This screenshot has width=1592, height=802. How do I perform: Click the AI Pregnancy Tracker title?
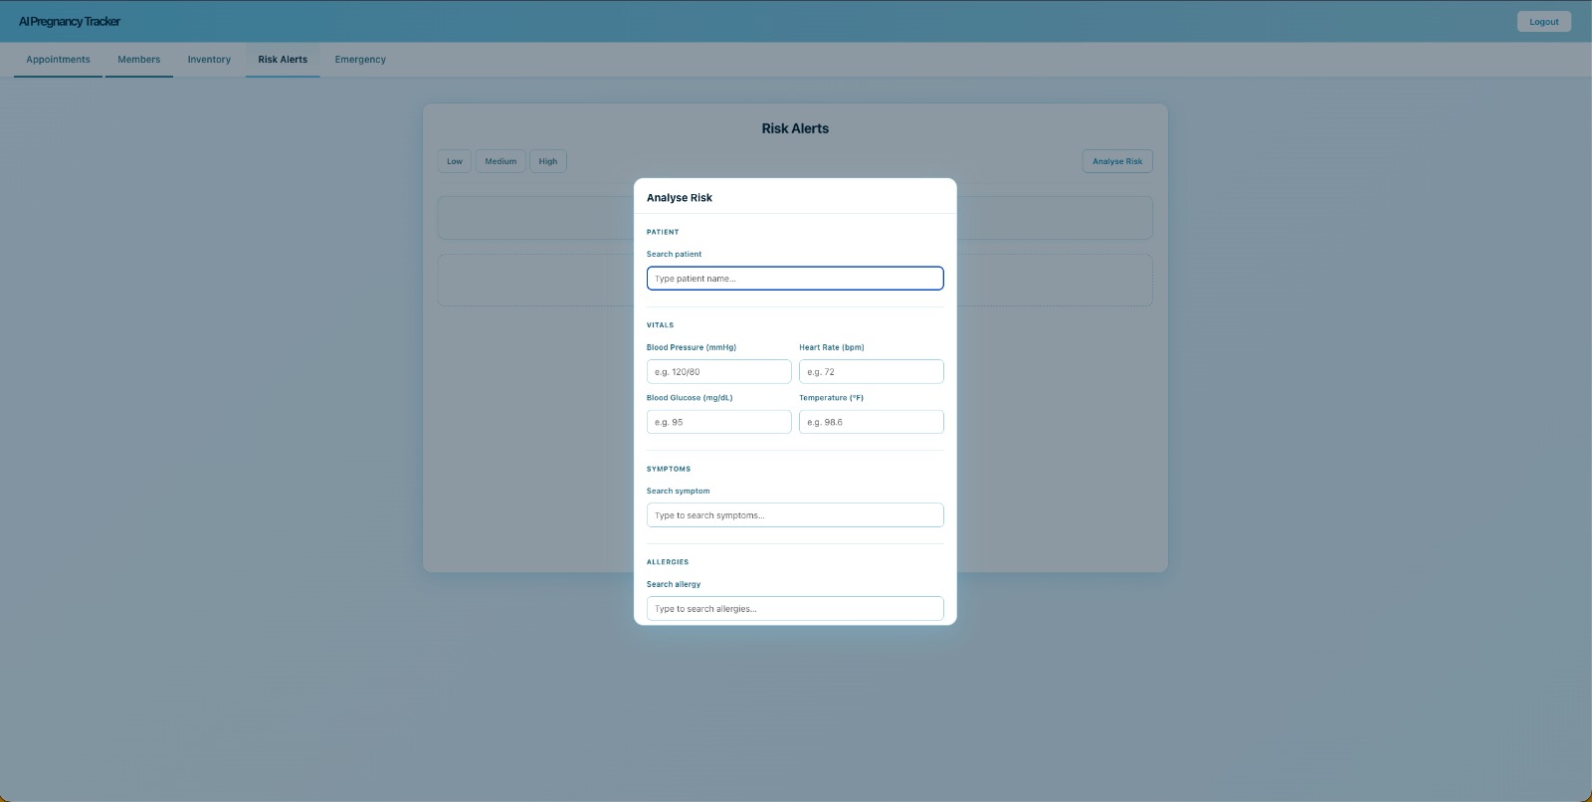click(70, 22)
